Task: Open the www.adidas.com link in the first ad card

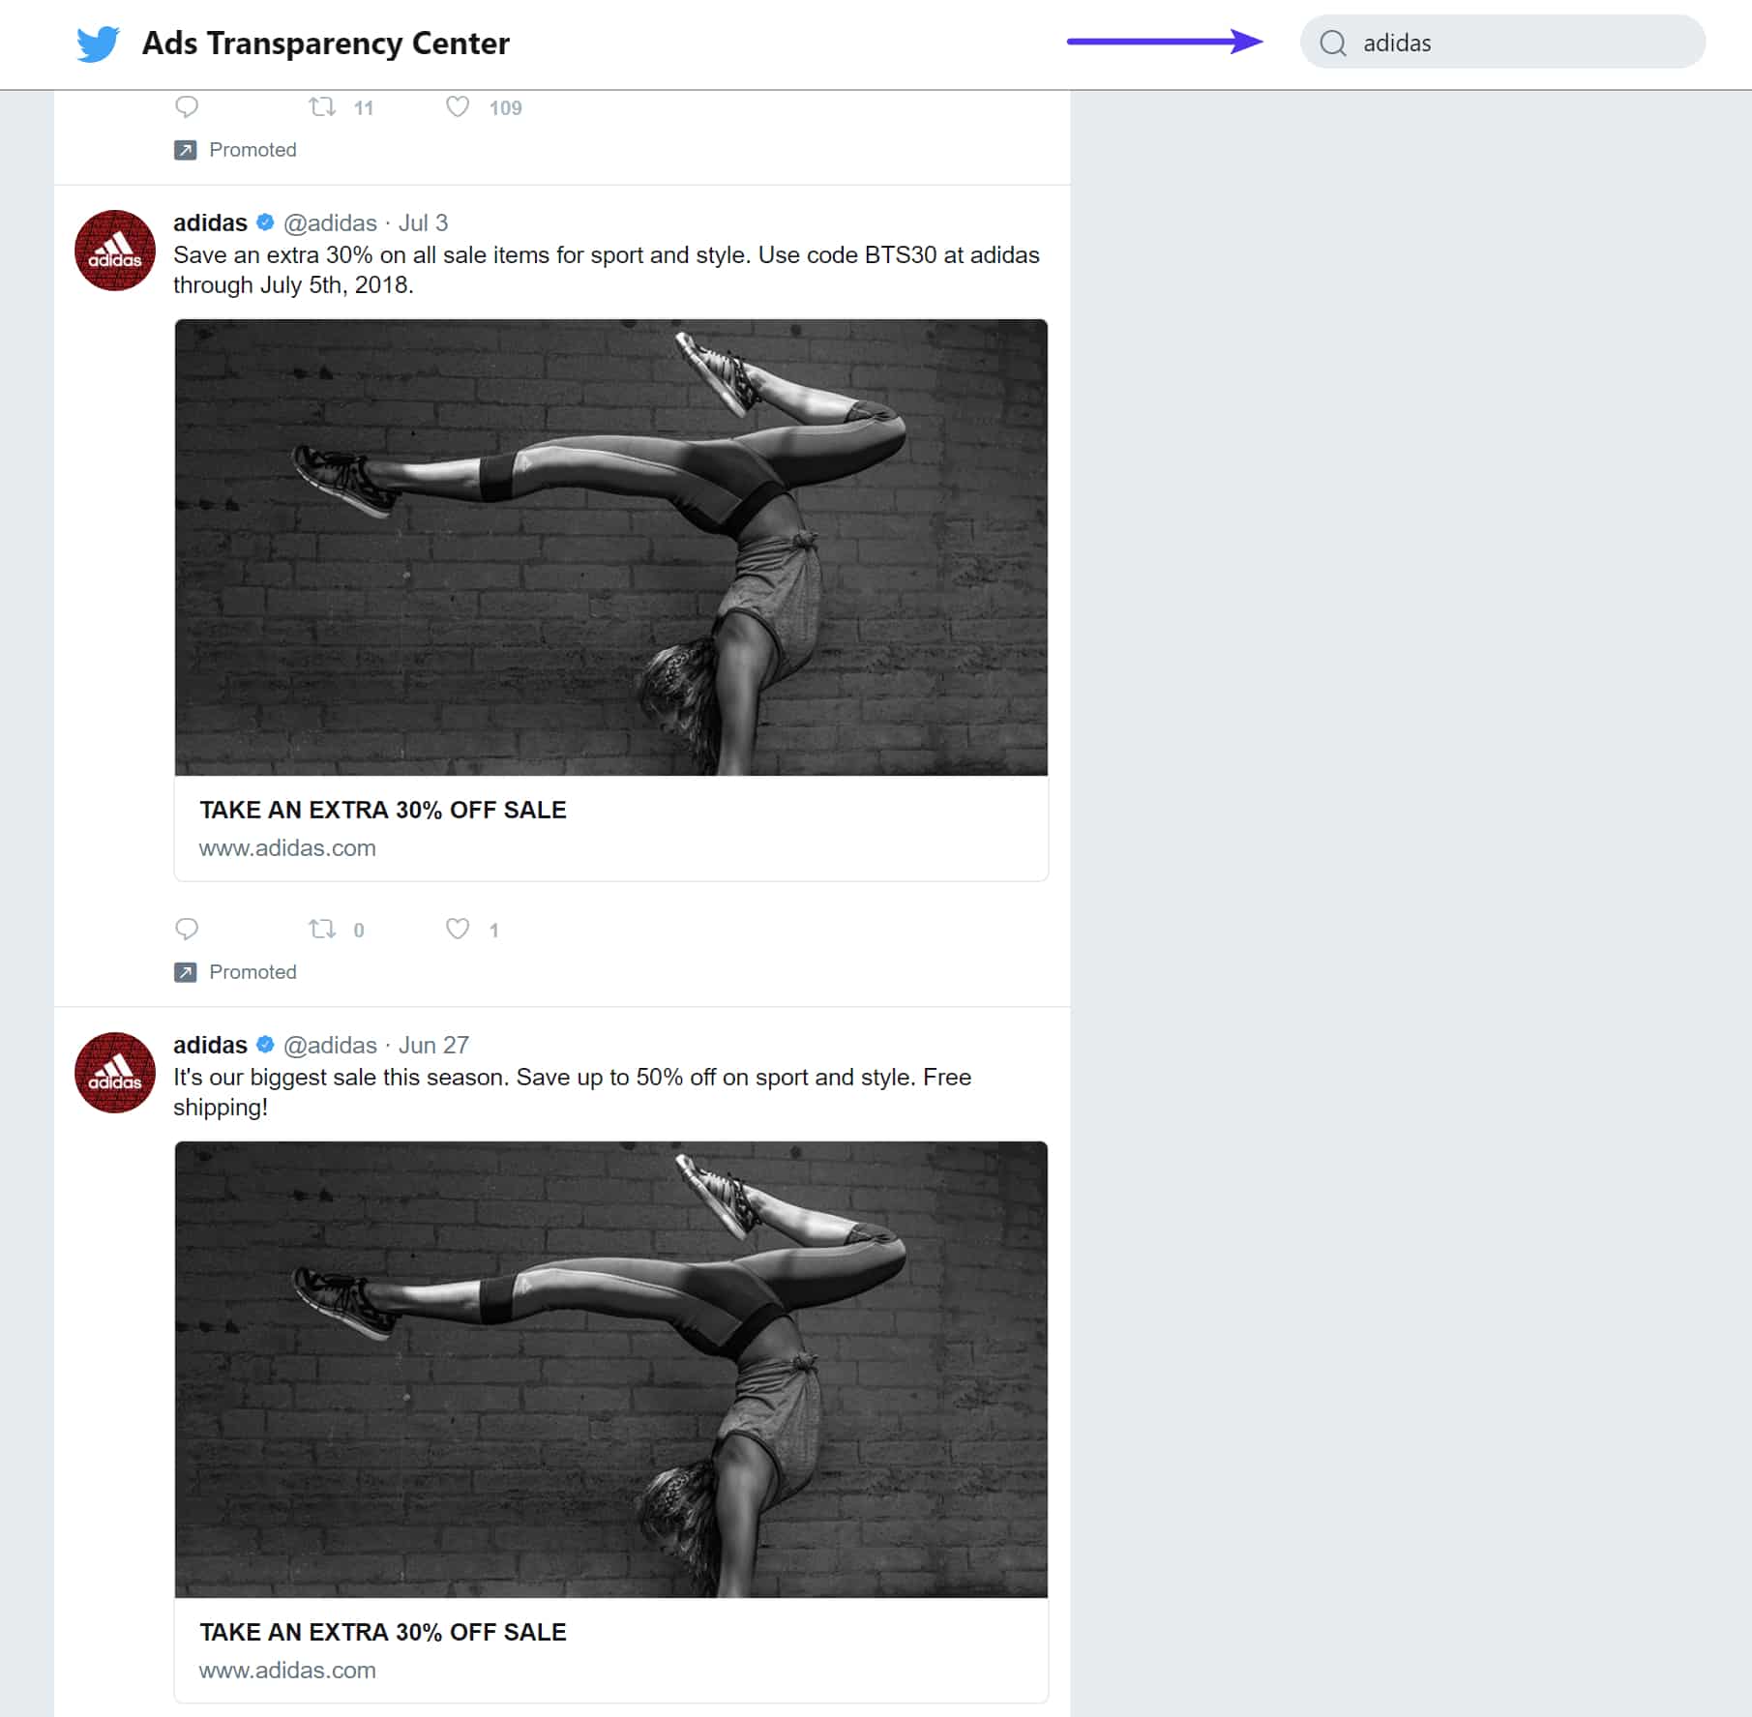Action: (x=286, y=847)
